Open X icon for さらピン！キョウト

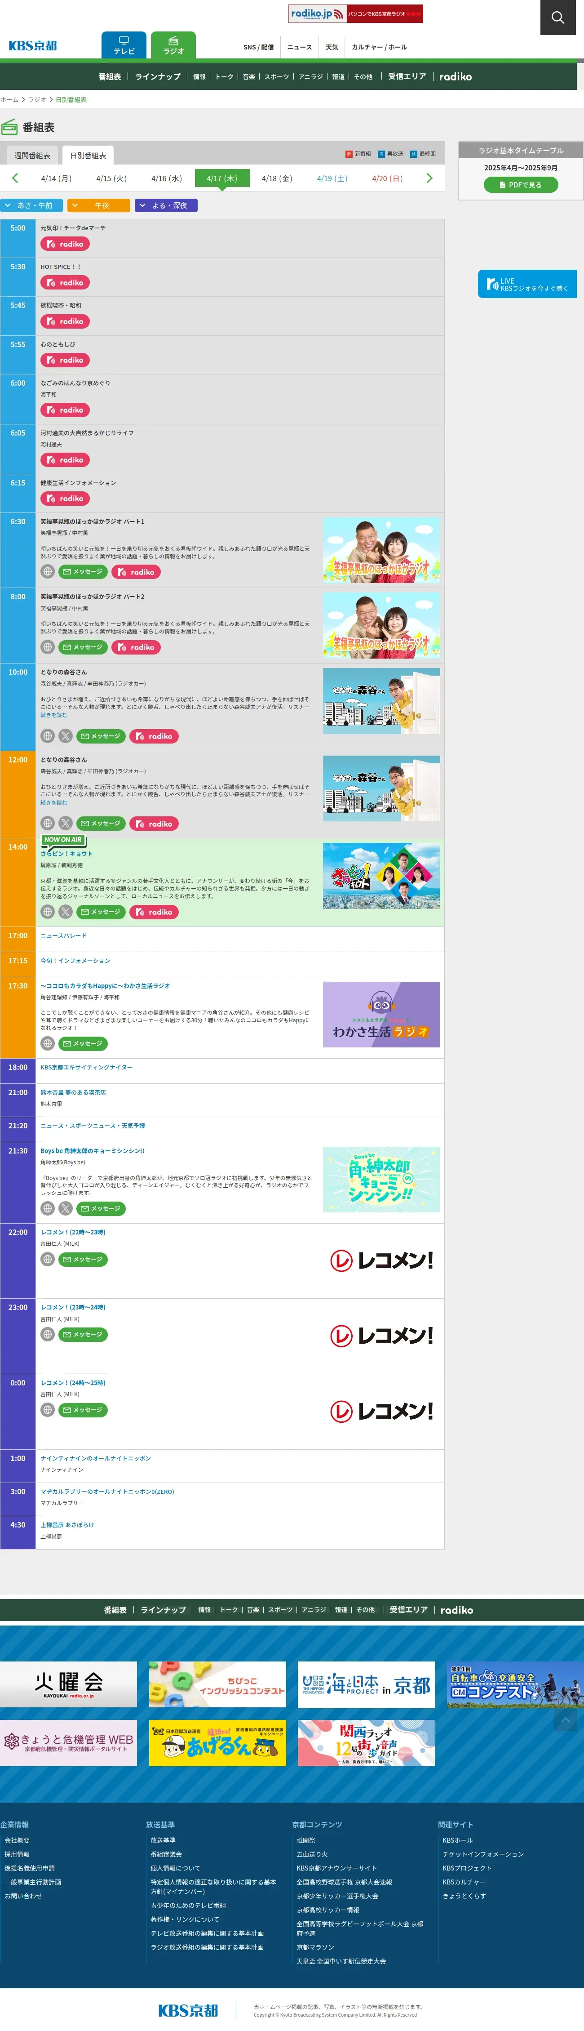point(66,912)
